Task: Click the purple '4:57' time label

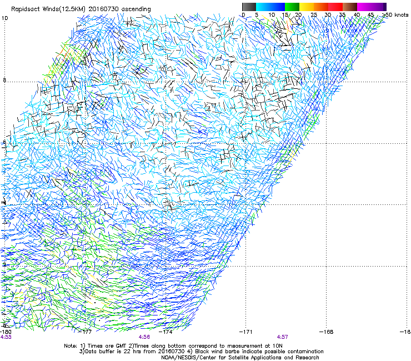Action: tap(282, 337)
